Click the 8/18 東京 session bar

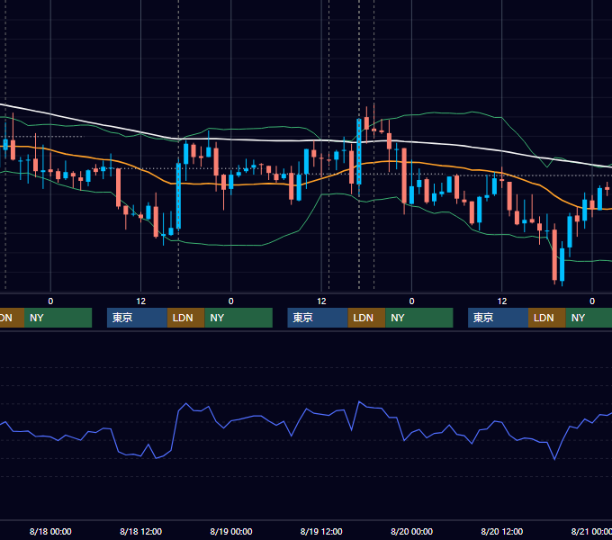click(x=137, y=318)
